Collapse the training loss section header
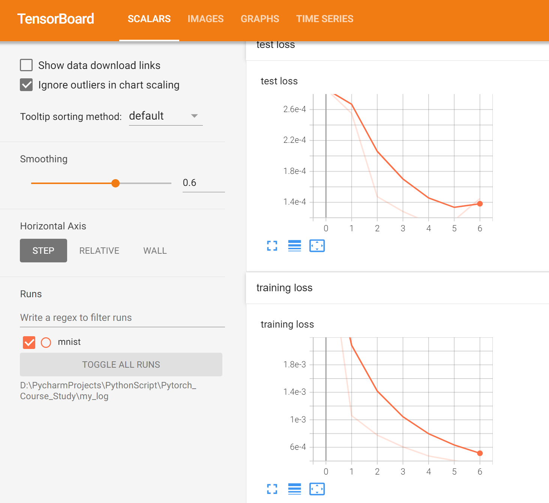The height and width of the screenshot is (503, 549). (397, 288)
